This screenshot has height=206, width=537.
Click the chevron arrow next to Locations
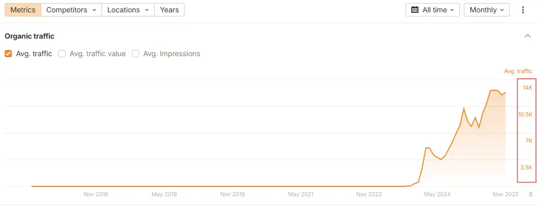click(147, 10)
